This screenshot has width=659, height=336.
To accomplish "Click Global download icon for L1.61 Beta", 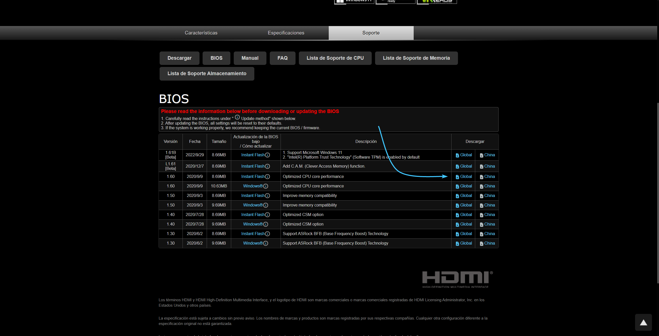I will (x=457, y=167).
